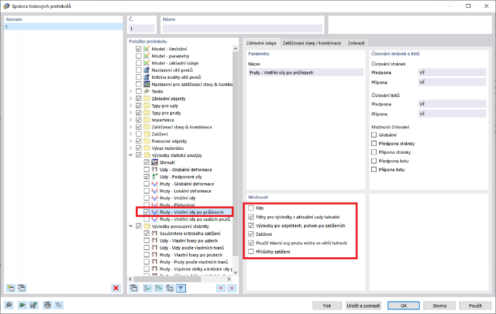Click the Součinitele kritického zatížení icon
Image resolution: width=496 pixels, height=314 pixels.
(x=155, y=233)
